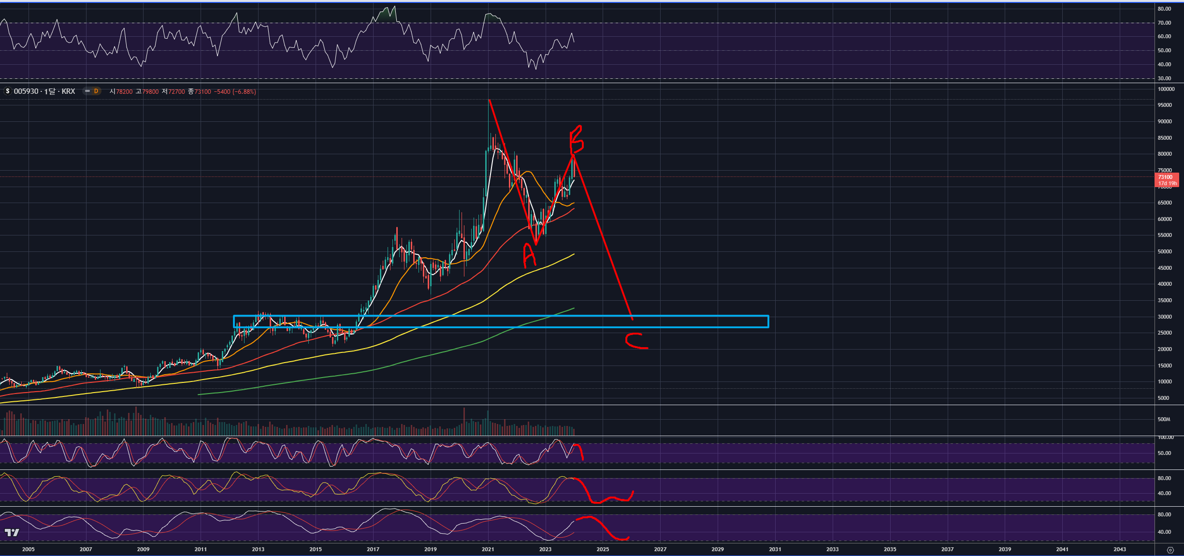Click the orange D data badge

tap(96, 91)
